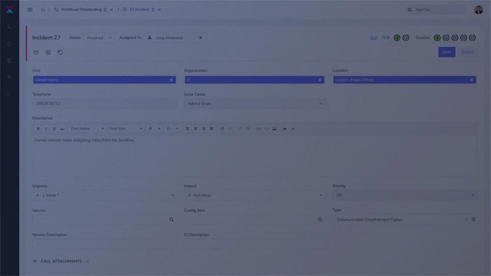Screen dimensions: 491x276
Task: Open the hamburger navigation menu
Action: coord(30,10)
